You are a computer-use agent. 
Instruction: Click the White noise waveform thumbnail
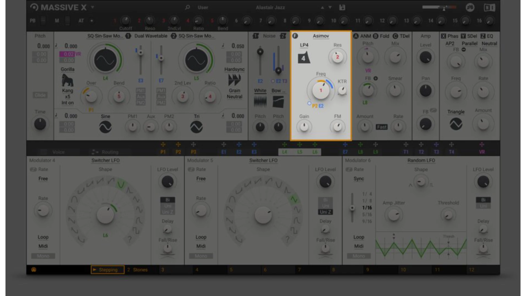coord(260,102)
